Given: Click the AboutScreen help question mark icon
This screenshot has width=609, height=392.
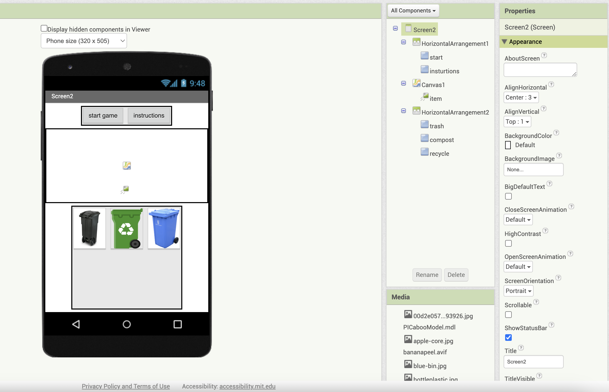Looking at the screenshot, I should coord(544,55).
